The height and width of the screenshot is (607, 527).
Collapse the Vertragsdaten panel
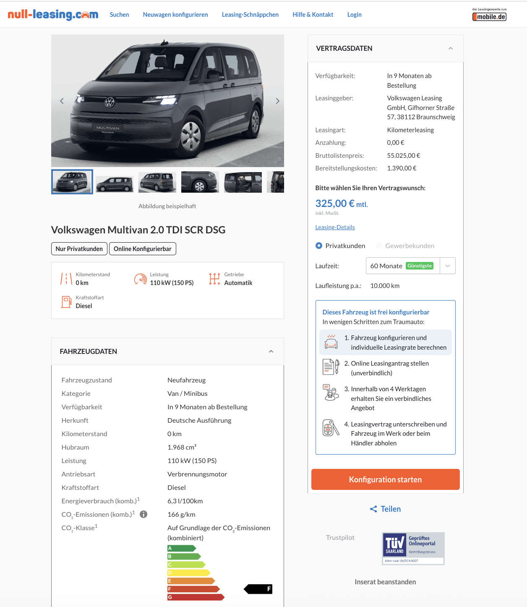[x=451, y=48]
